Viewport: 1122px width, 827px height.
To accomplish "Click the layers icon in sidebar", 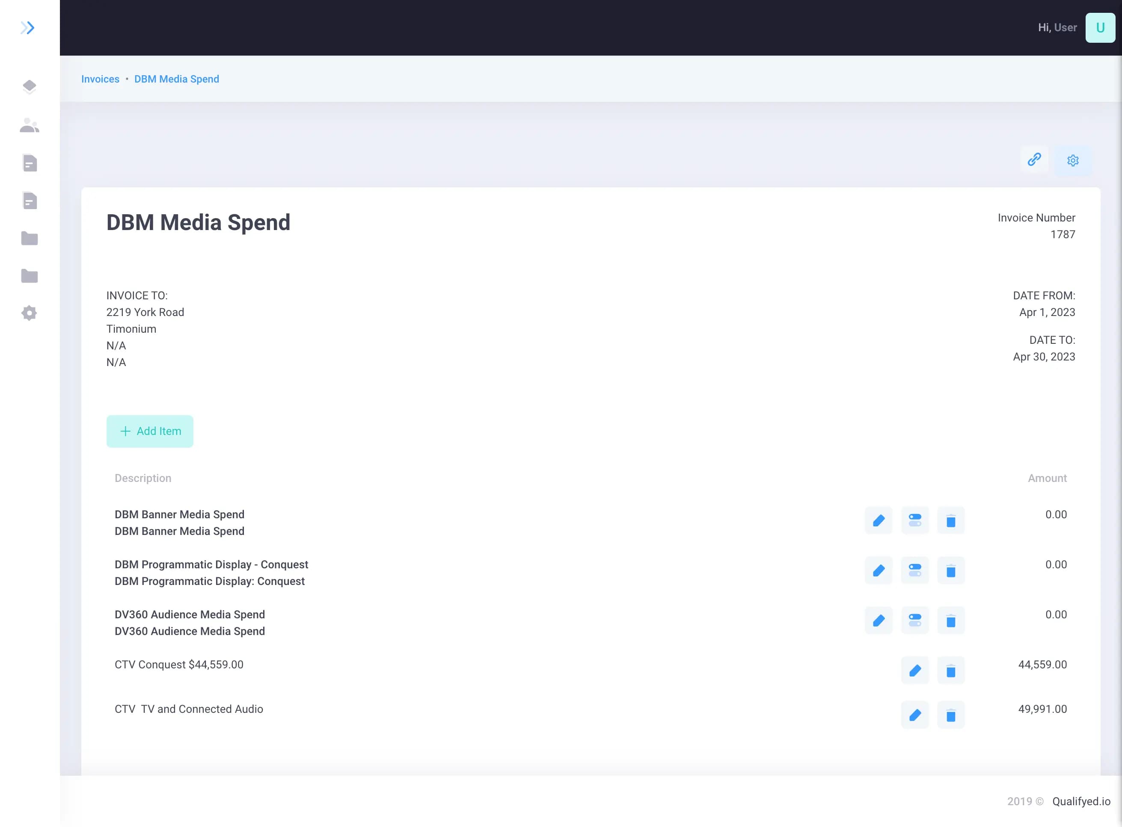I will (x=30, y=87).
